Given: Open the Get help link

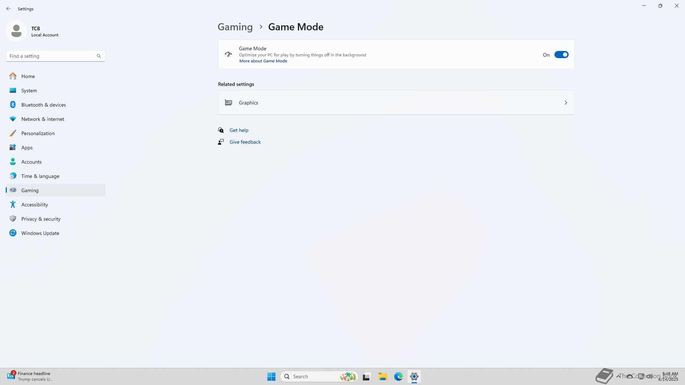Looking at the screenshot, I should [239, 130].
